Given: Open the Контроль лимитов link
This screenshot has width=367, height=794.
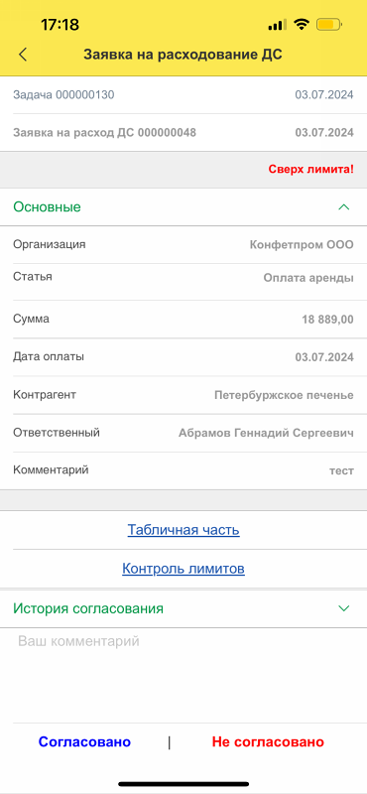Looking at the screenshot, I should 183,569.
